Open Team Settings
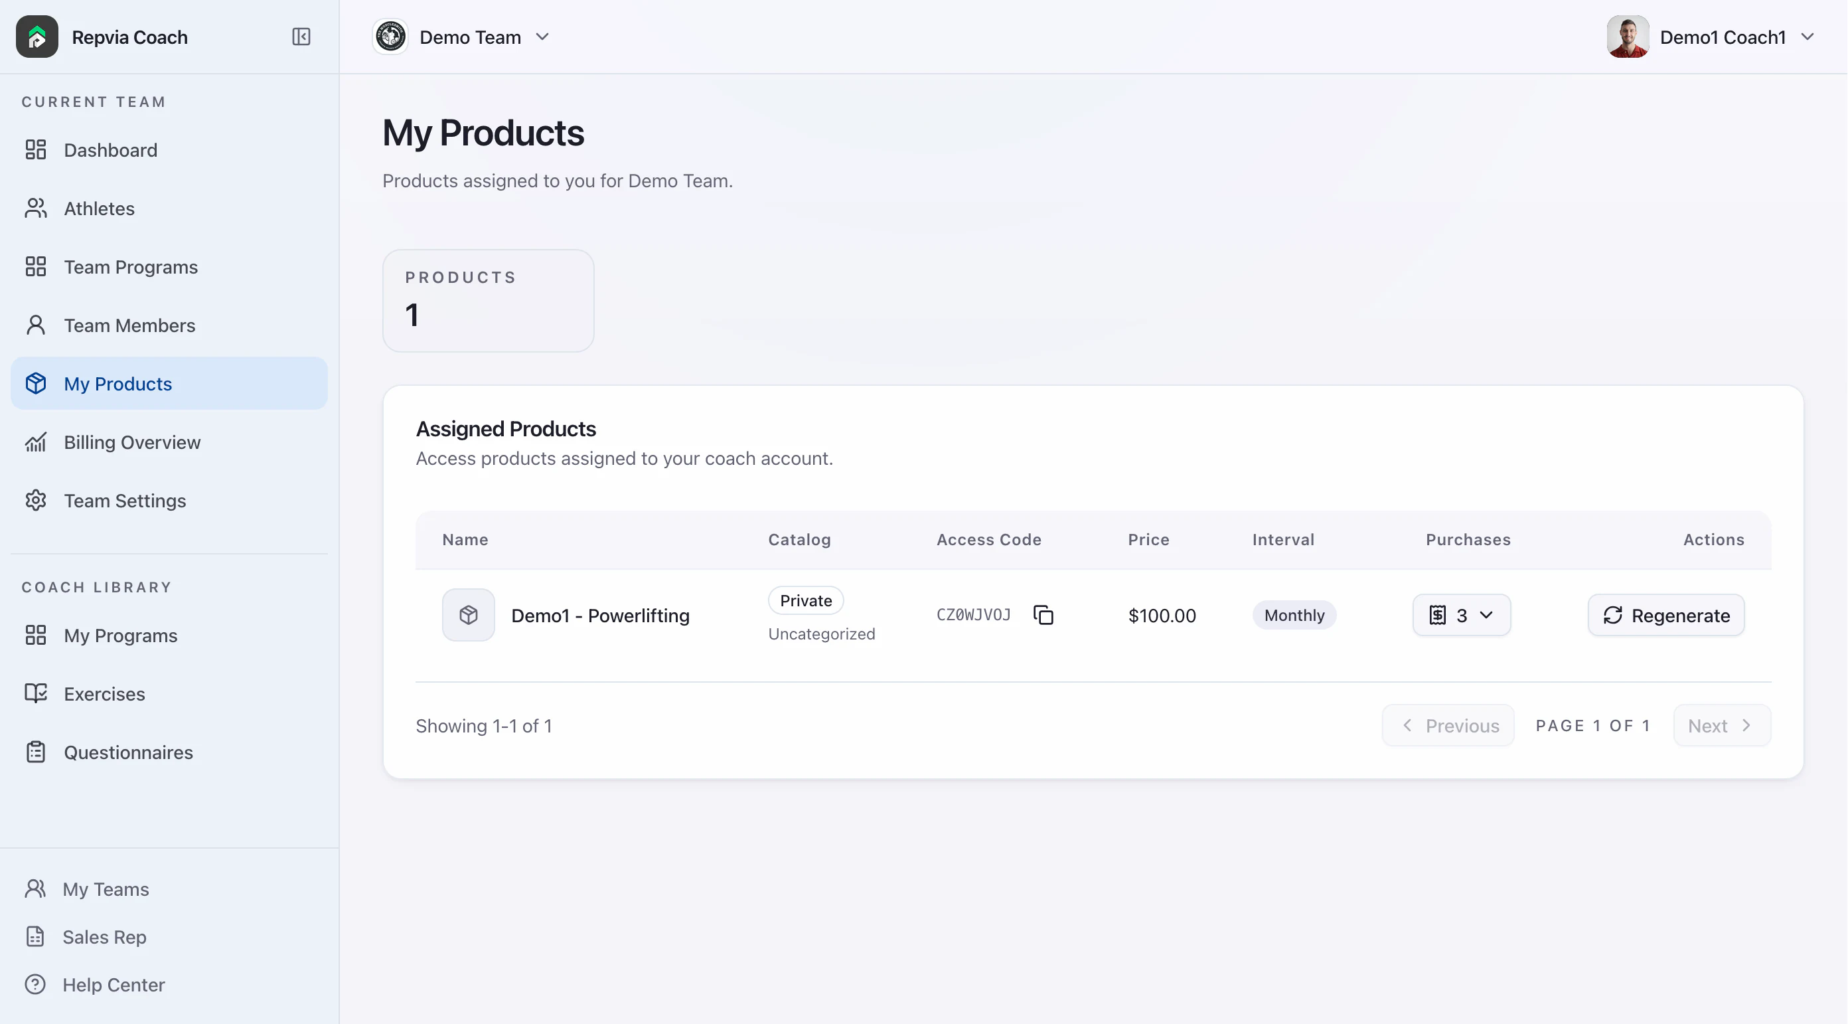 (169, 500)
